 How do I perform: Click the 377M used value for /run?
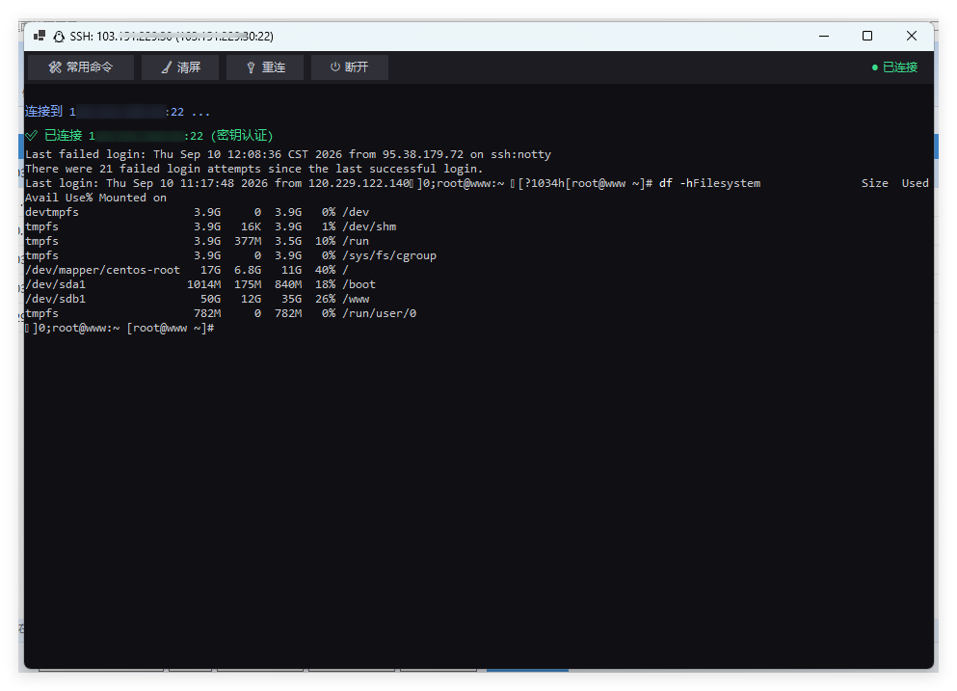click(248, 241)
